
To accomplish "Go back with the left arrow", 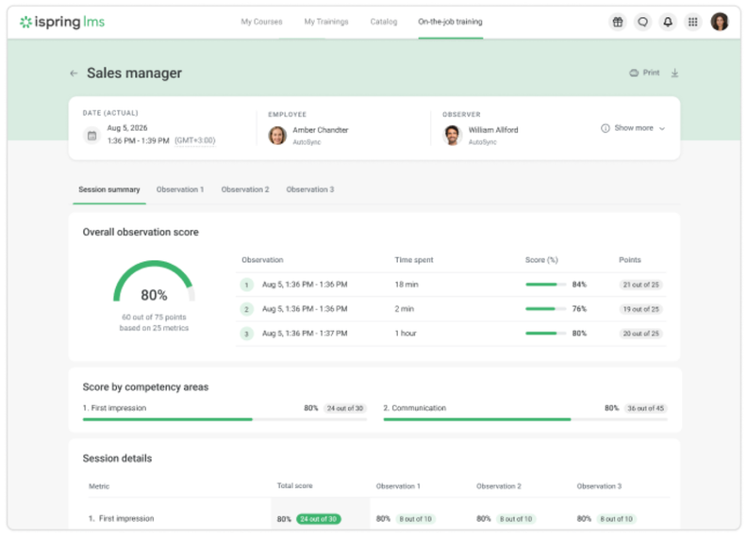I will (x=74, y=73).
